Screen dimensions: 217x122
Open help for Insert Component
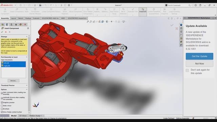point(28,28)
